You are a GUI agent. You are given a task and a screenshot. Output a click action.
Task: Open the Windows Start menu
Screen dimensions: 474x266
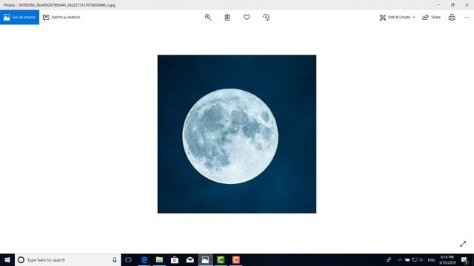pyautogui.click(x=7, y=259)
